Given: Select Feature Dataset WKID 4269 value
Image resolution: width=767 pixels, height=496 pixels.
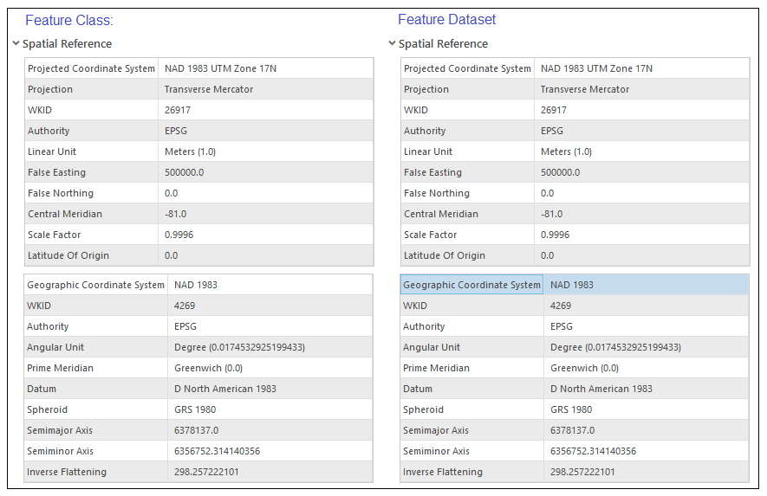Looking at the screenshot, I should [x=561, y=306].
